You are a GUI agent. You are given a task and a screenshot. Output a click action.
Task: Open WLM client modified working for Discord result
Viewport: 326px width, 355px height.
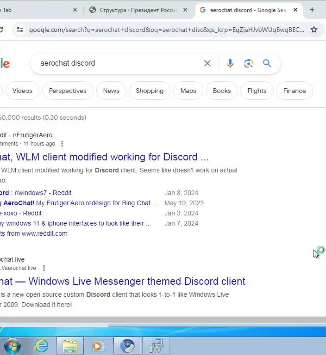click(104, 157)
